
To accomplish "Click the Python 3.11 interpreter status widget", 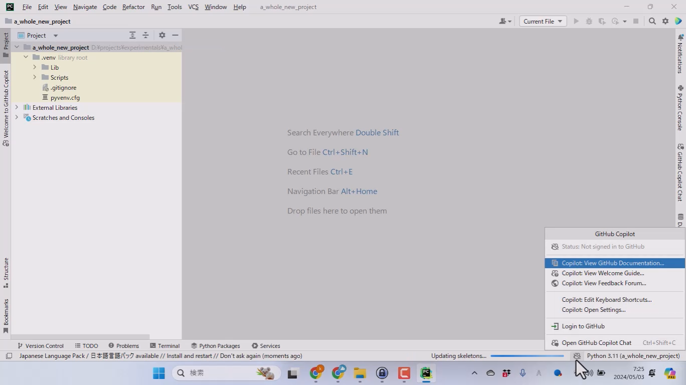I will tap(633, 356).
